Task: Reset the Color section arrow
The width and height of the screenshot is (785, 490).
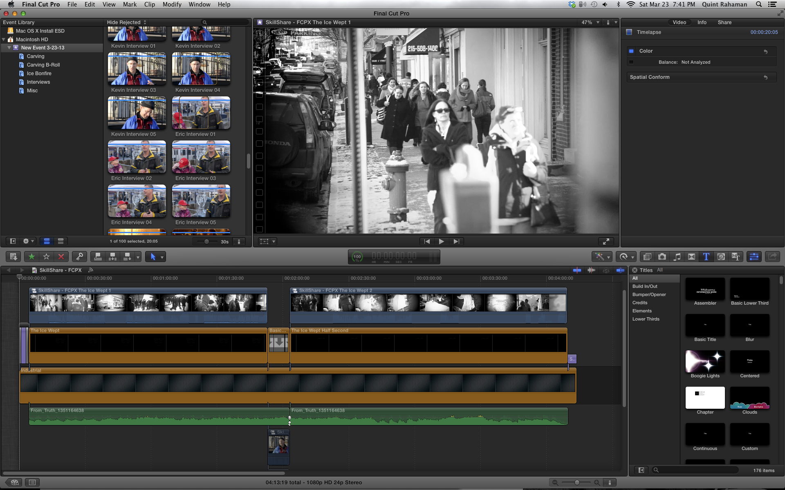Action: (765, 51)
